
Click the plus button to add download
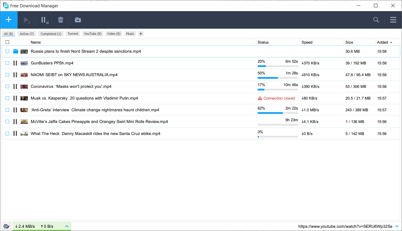pyautogui.click(x=9, y=20)
